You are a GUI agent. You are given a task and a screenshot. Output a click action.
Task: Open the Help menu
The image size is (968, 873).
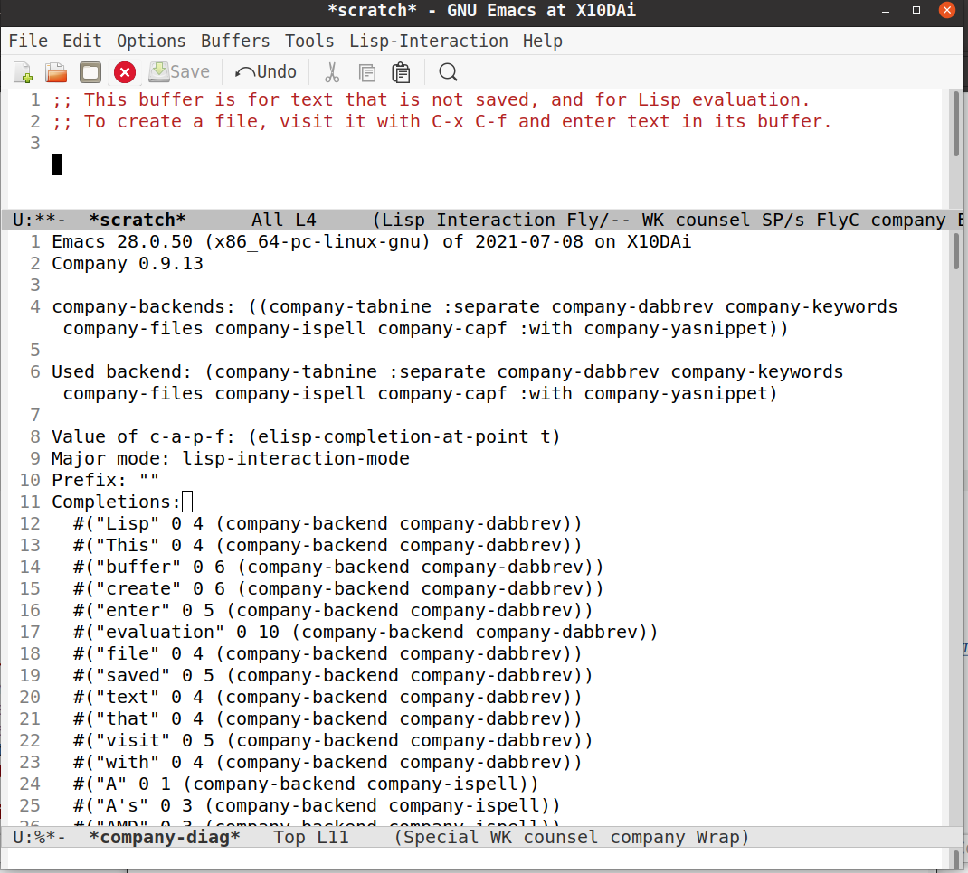pyautogui.click(x=541, y=41)
